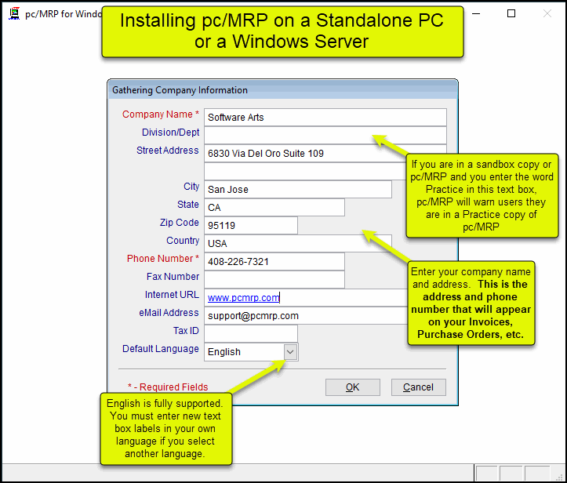Click the City field containing San Jose
This screenshot has height=483, width=567.
[298, 189]
